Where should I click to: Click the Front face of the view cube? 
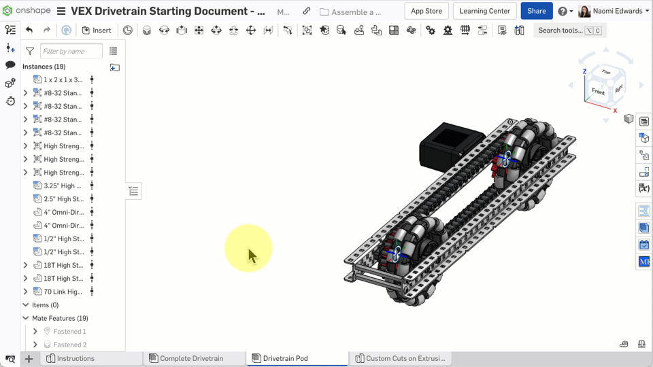(598, 92)
